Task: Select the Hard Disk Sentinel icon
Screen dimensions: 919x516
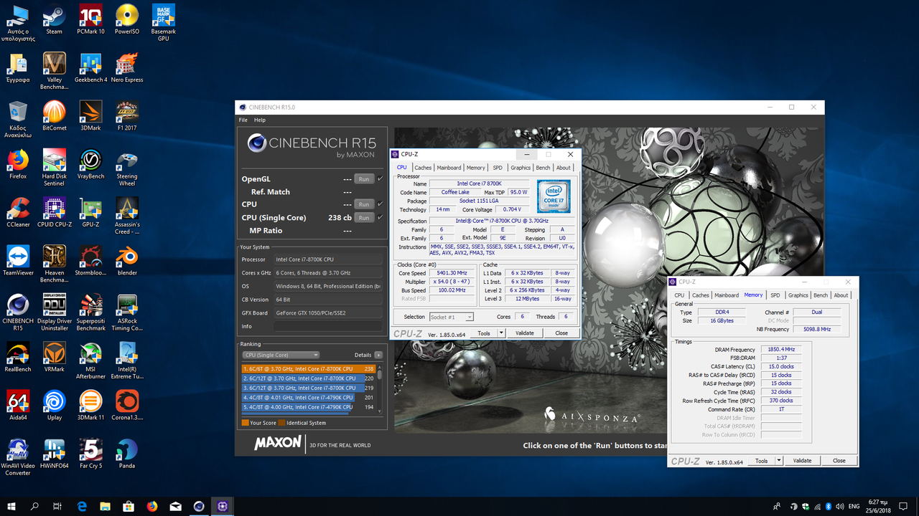Action: click(54, 168)
